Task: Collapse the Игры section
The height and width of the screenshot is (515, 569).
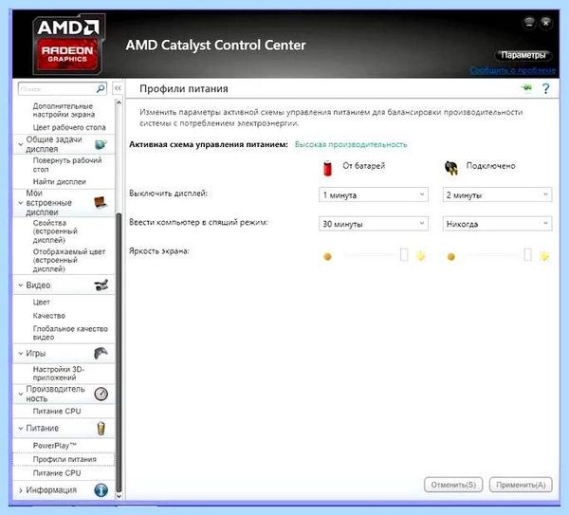Action: pyautogui.click(x=21, y=353)
